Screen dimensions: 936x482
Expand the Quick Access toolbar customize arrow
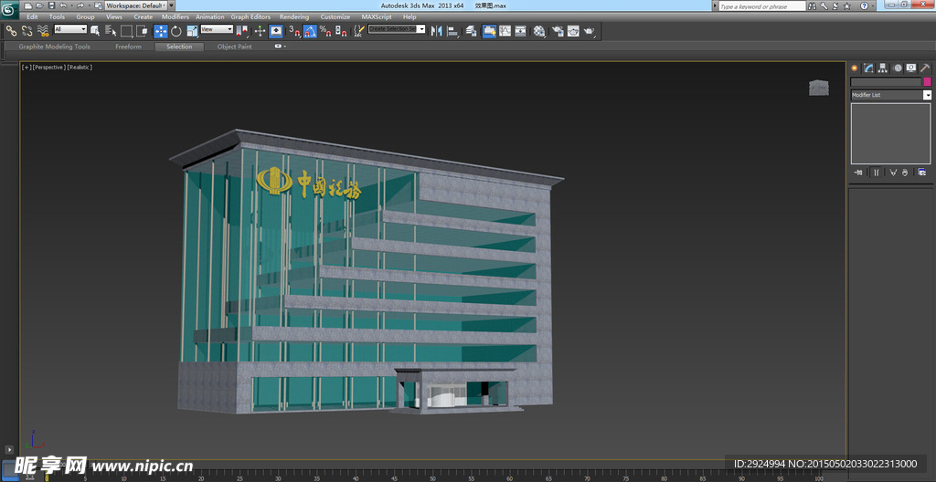click(x=172, y=5)
